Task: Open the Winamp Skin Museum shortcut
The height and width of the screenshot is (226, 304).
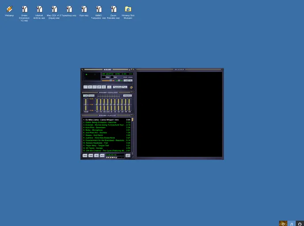Action: 128,9
